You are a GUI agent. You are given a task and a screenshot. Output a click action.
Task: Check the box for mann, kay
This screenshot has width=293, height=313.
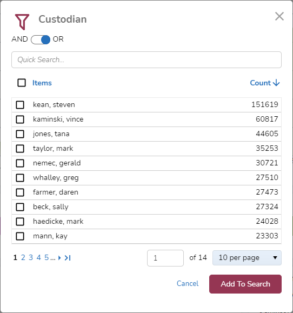(x=20, y=236)
